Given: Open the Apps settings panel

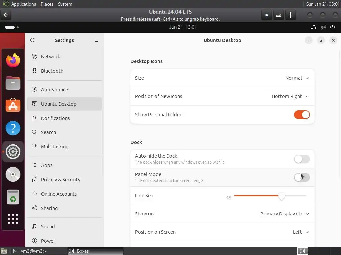Looking at the screenshot, I should click(x=64, y=165).
